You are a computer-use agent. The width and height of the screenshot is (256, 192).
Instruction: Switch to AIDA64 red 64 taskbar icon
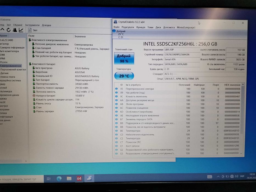click(79, 179)
